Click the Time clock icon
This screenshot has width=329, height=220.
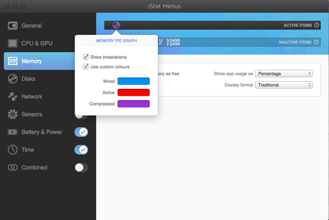pyautogui.click(x=13, y=150)
